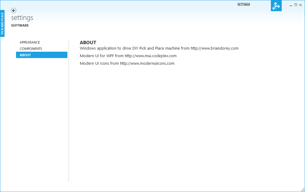Click the blue 3D axes app logo
305x192 pixels.
(x=276, y=6)
